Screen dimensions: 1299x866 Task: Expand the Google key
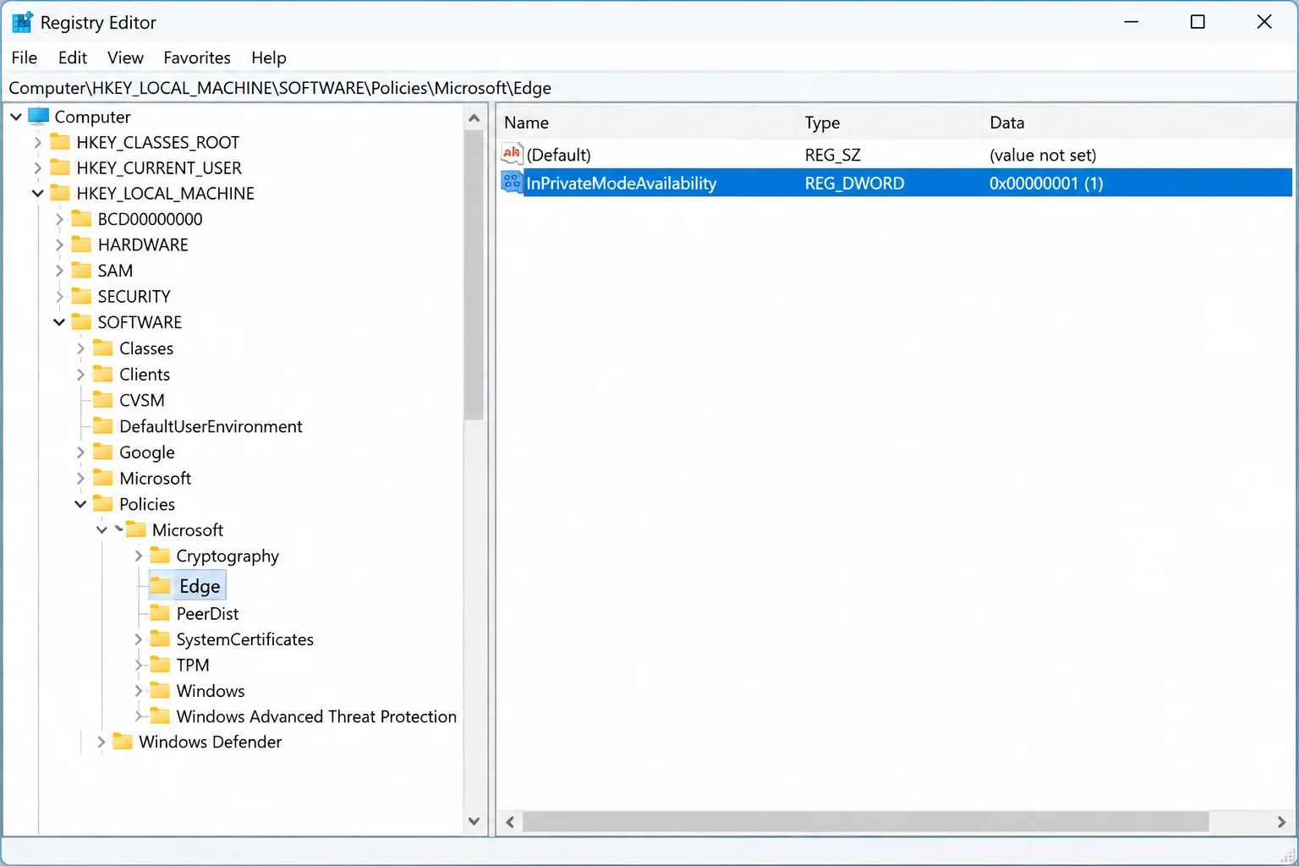pos(80,452)
